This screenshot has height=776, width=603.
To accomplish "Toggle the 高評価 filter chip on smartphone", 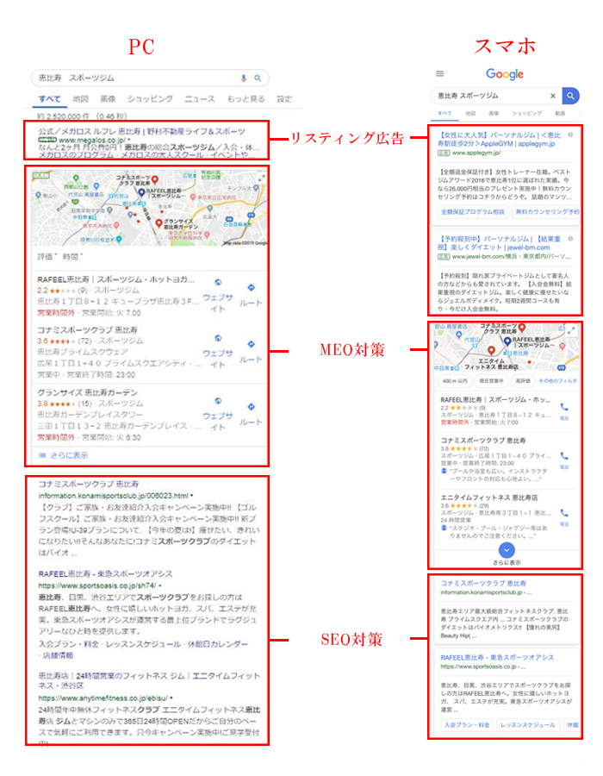I will (x=522, y=381).
